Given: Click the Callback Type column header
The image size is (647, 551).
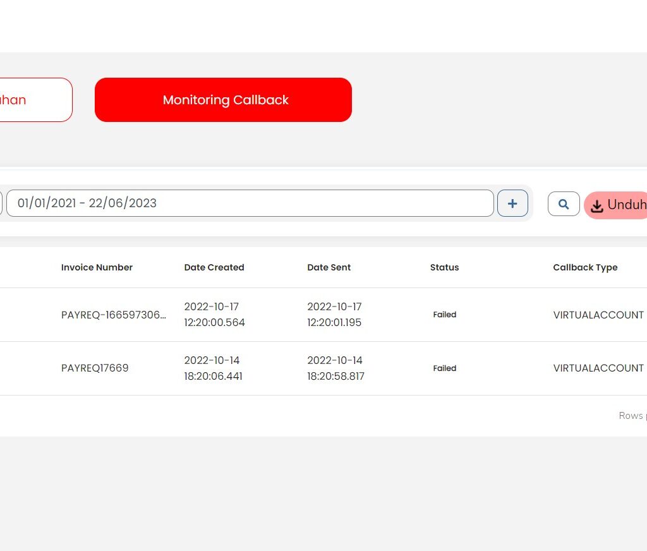Looking at the screenshot, I should pos(585,267).
